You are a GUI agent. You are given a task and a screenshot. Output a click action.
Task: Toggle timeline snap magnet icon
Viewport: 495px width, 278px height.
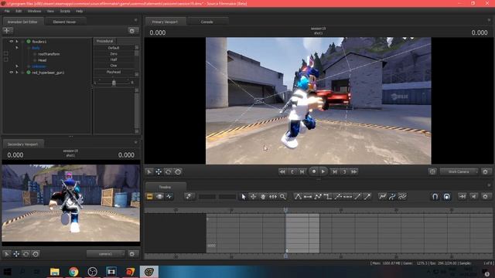435,197
